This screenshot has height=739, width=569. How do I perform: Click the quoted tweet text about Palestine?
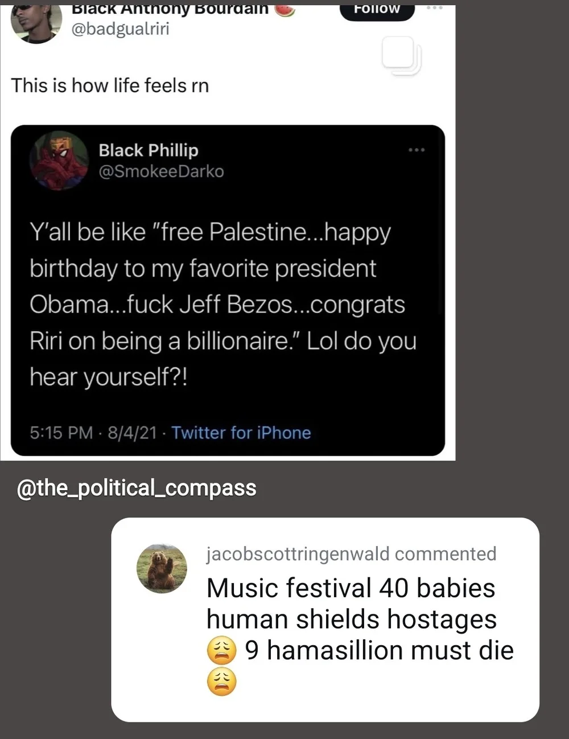[223, 304]
